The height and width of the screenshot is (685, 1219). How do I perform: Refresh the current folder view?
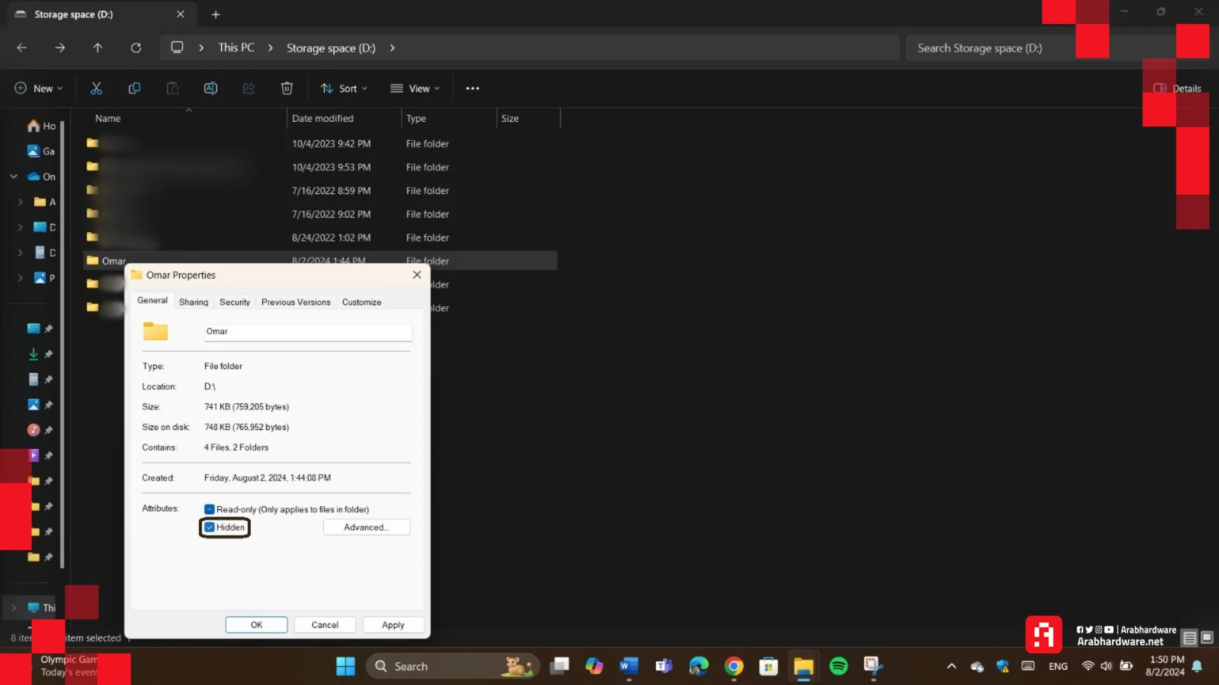[136, 48]
